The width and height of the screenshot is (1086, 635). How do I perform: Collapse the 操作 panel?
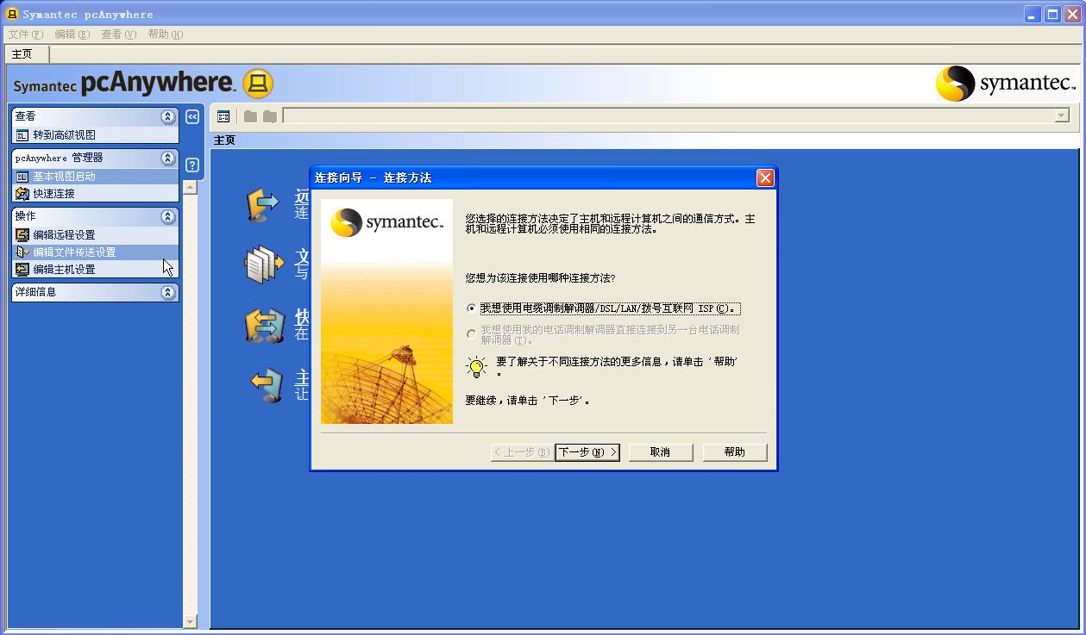point(168,216)
